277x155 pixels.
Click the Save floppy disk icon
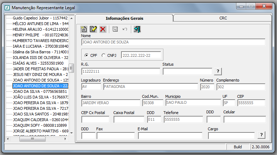pyautogui.click(x=115, y=29)
